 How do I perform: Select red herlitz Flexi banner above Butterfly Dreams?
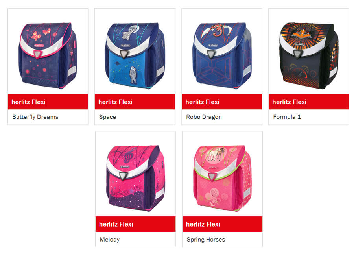(48, 102)
